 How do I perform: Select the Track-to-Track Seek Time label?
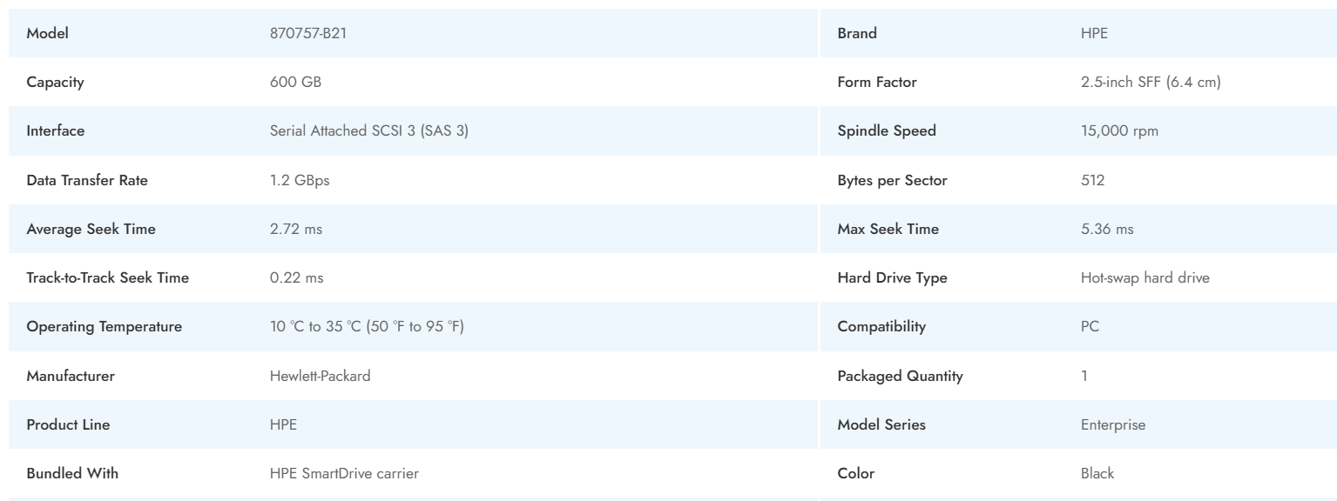coord(108,278)
